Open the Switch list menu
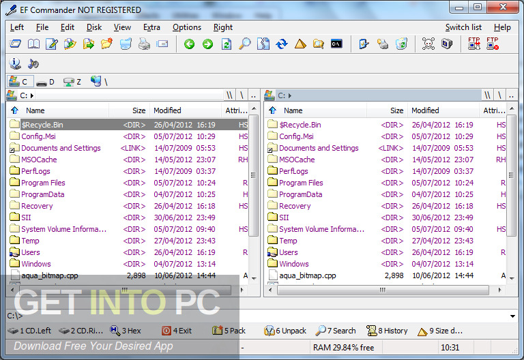This screenshot has height=360, width=524. coord(463,27)
